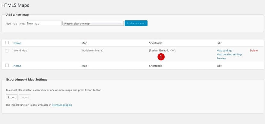Toggle the select-all checkbox in table footer
This screenshot has width=265, height=124.
point(7,66)
